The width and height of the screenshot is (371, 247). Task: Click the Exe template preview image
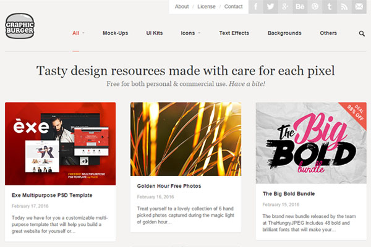(61, 144)
